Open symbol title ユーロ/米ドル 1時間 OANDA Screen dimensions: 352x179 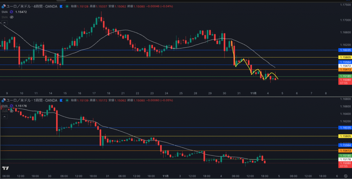click(30, 100)
